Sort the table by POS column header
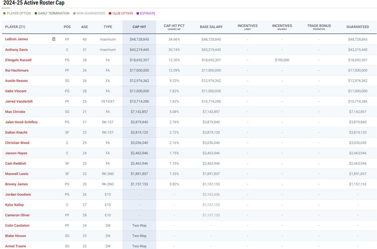The height and width of the screenshot is (249, 377). [67, 27]
